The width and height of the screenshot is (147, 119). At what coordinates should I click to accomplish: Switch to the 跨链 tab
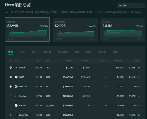[89, 52]
